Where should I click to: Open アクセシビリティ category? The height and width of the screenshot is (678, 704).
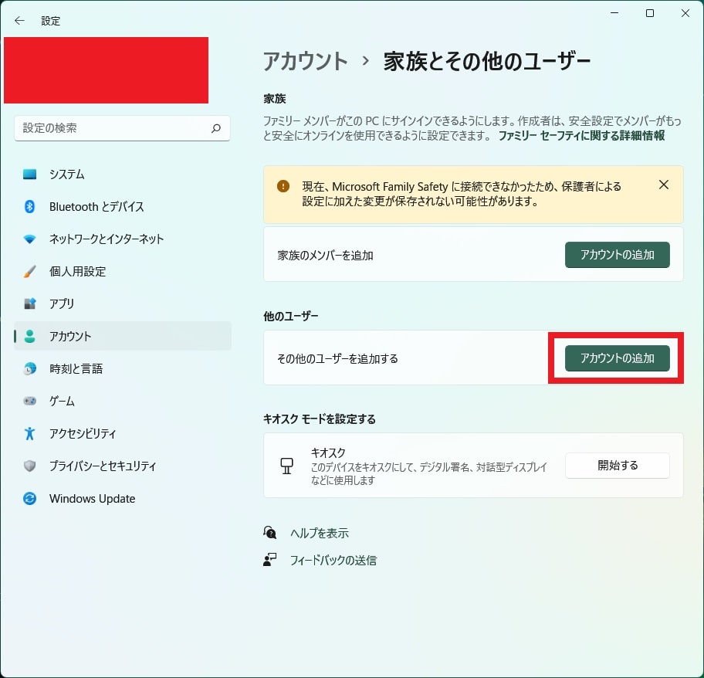pyautogui.click(x=123, y=433)
